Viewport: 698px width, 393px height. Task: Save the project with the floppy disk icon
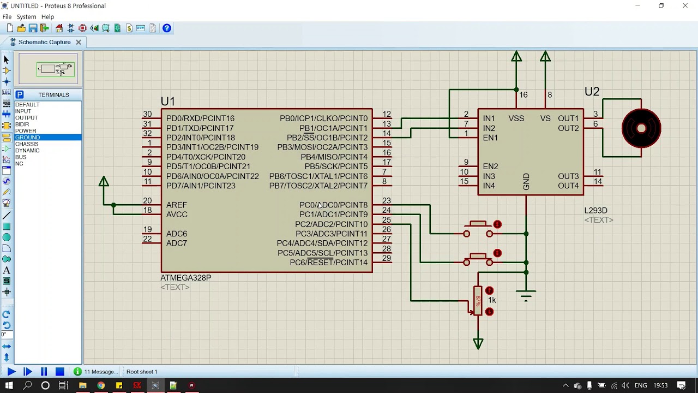pos(33,28)
